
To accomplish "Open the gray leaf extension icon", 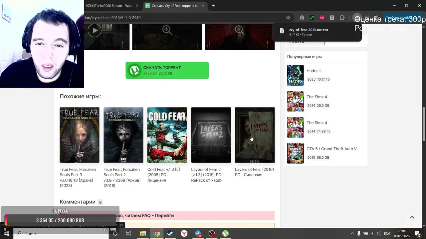I will 332,18.
